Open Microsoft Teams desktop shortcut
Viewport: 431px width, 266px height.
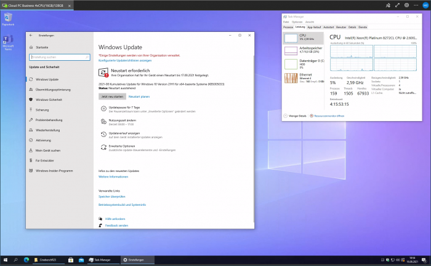8,42
